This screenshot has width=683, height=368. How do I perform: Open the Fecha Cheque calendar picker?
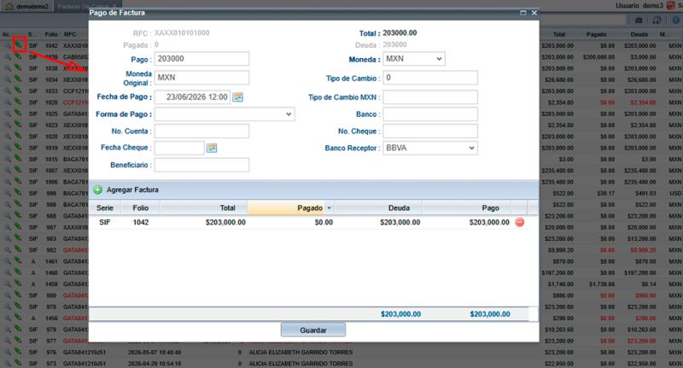212,148
